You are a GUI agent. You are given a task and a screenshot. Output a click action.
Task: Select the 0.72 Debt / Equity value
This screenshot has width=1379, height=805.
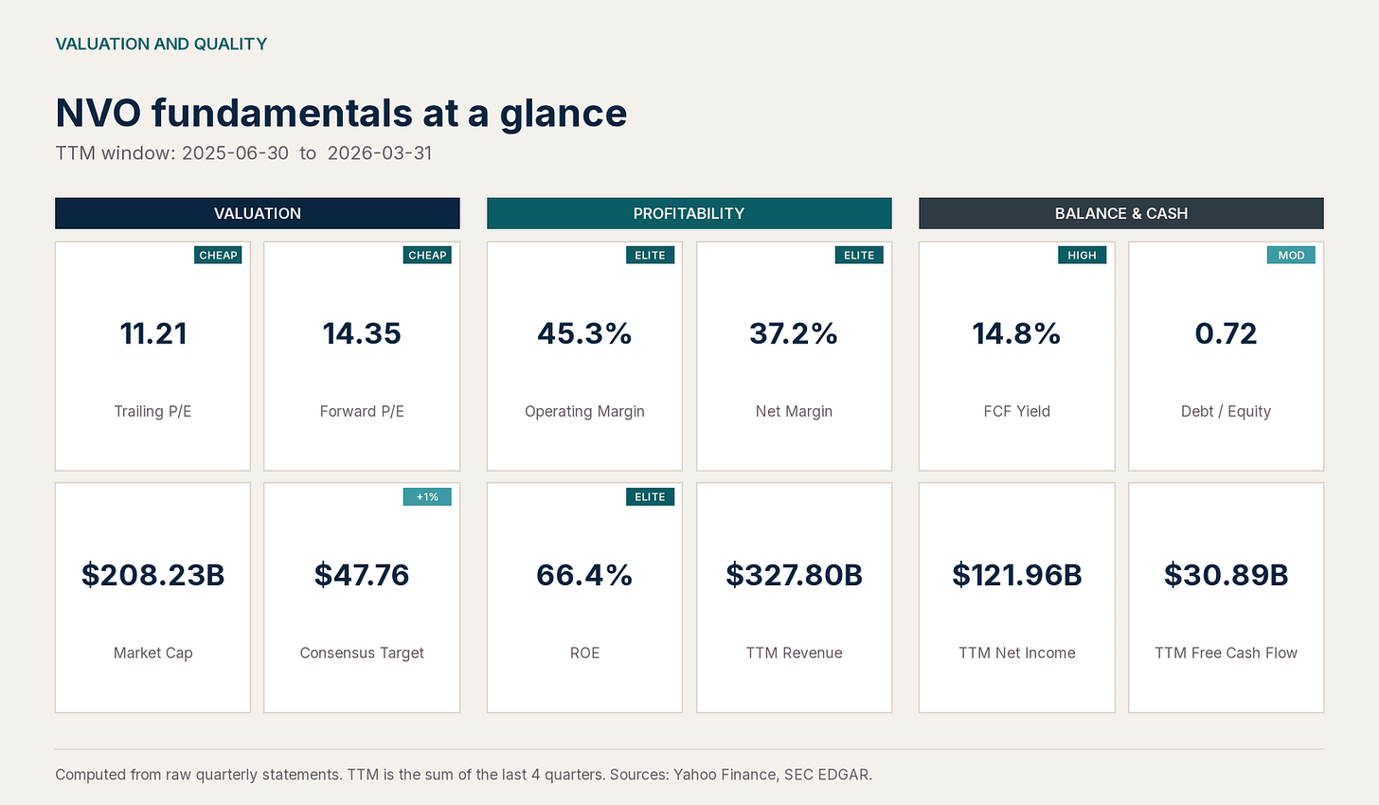[1226, 333]
